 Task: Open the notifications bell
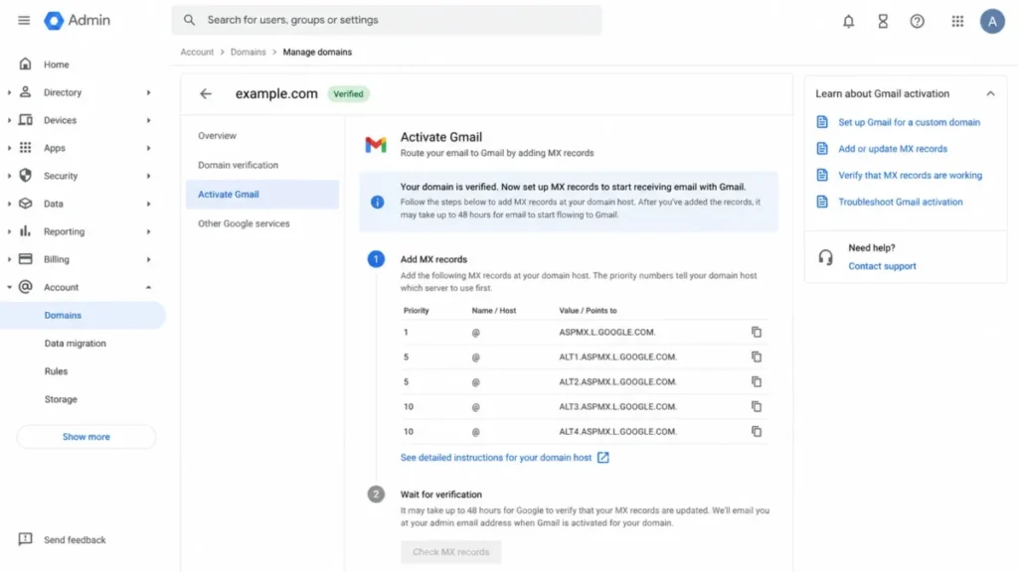pos(849,22)
